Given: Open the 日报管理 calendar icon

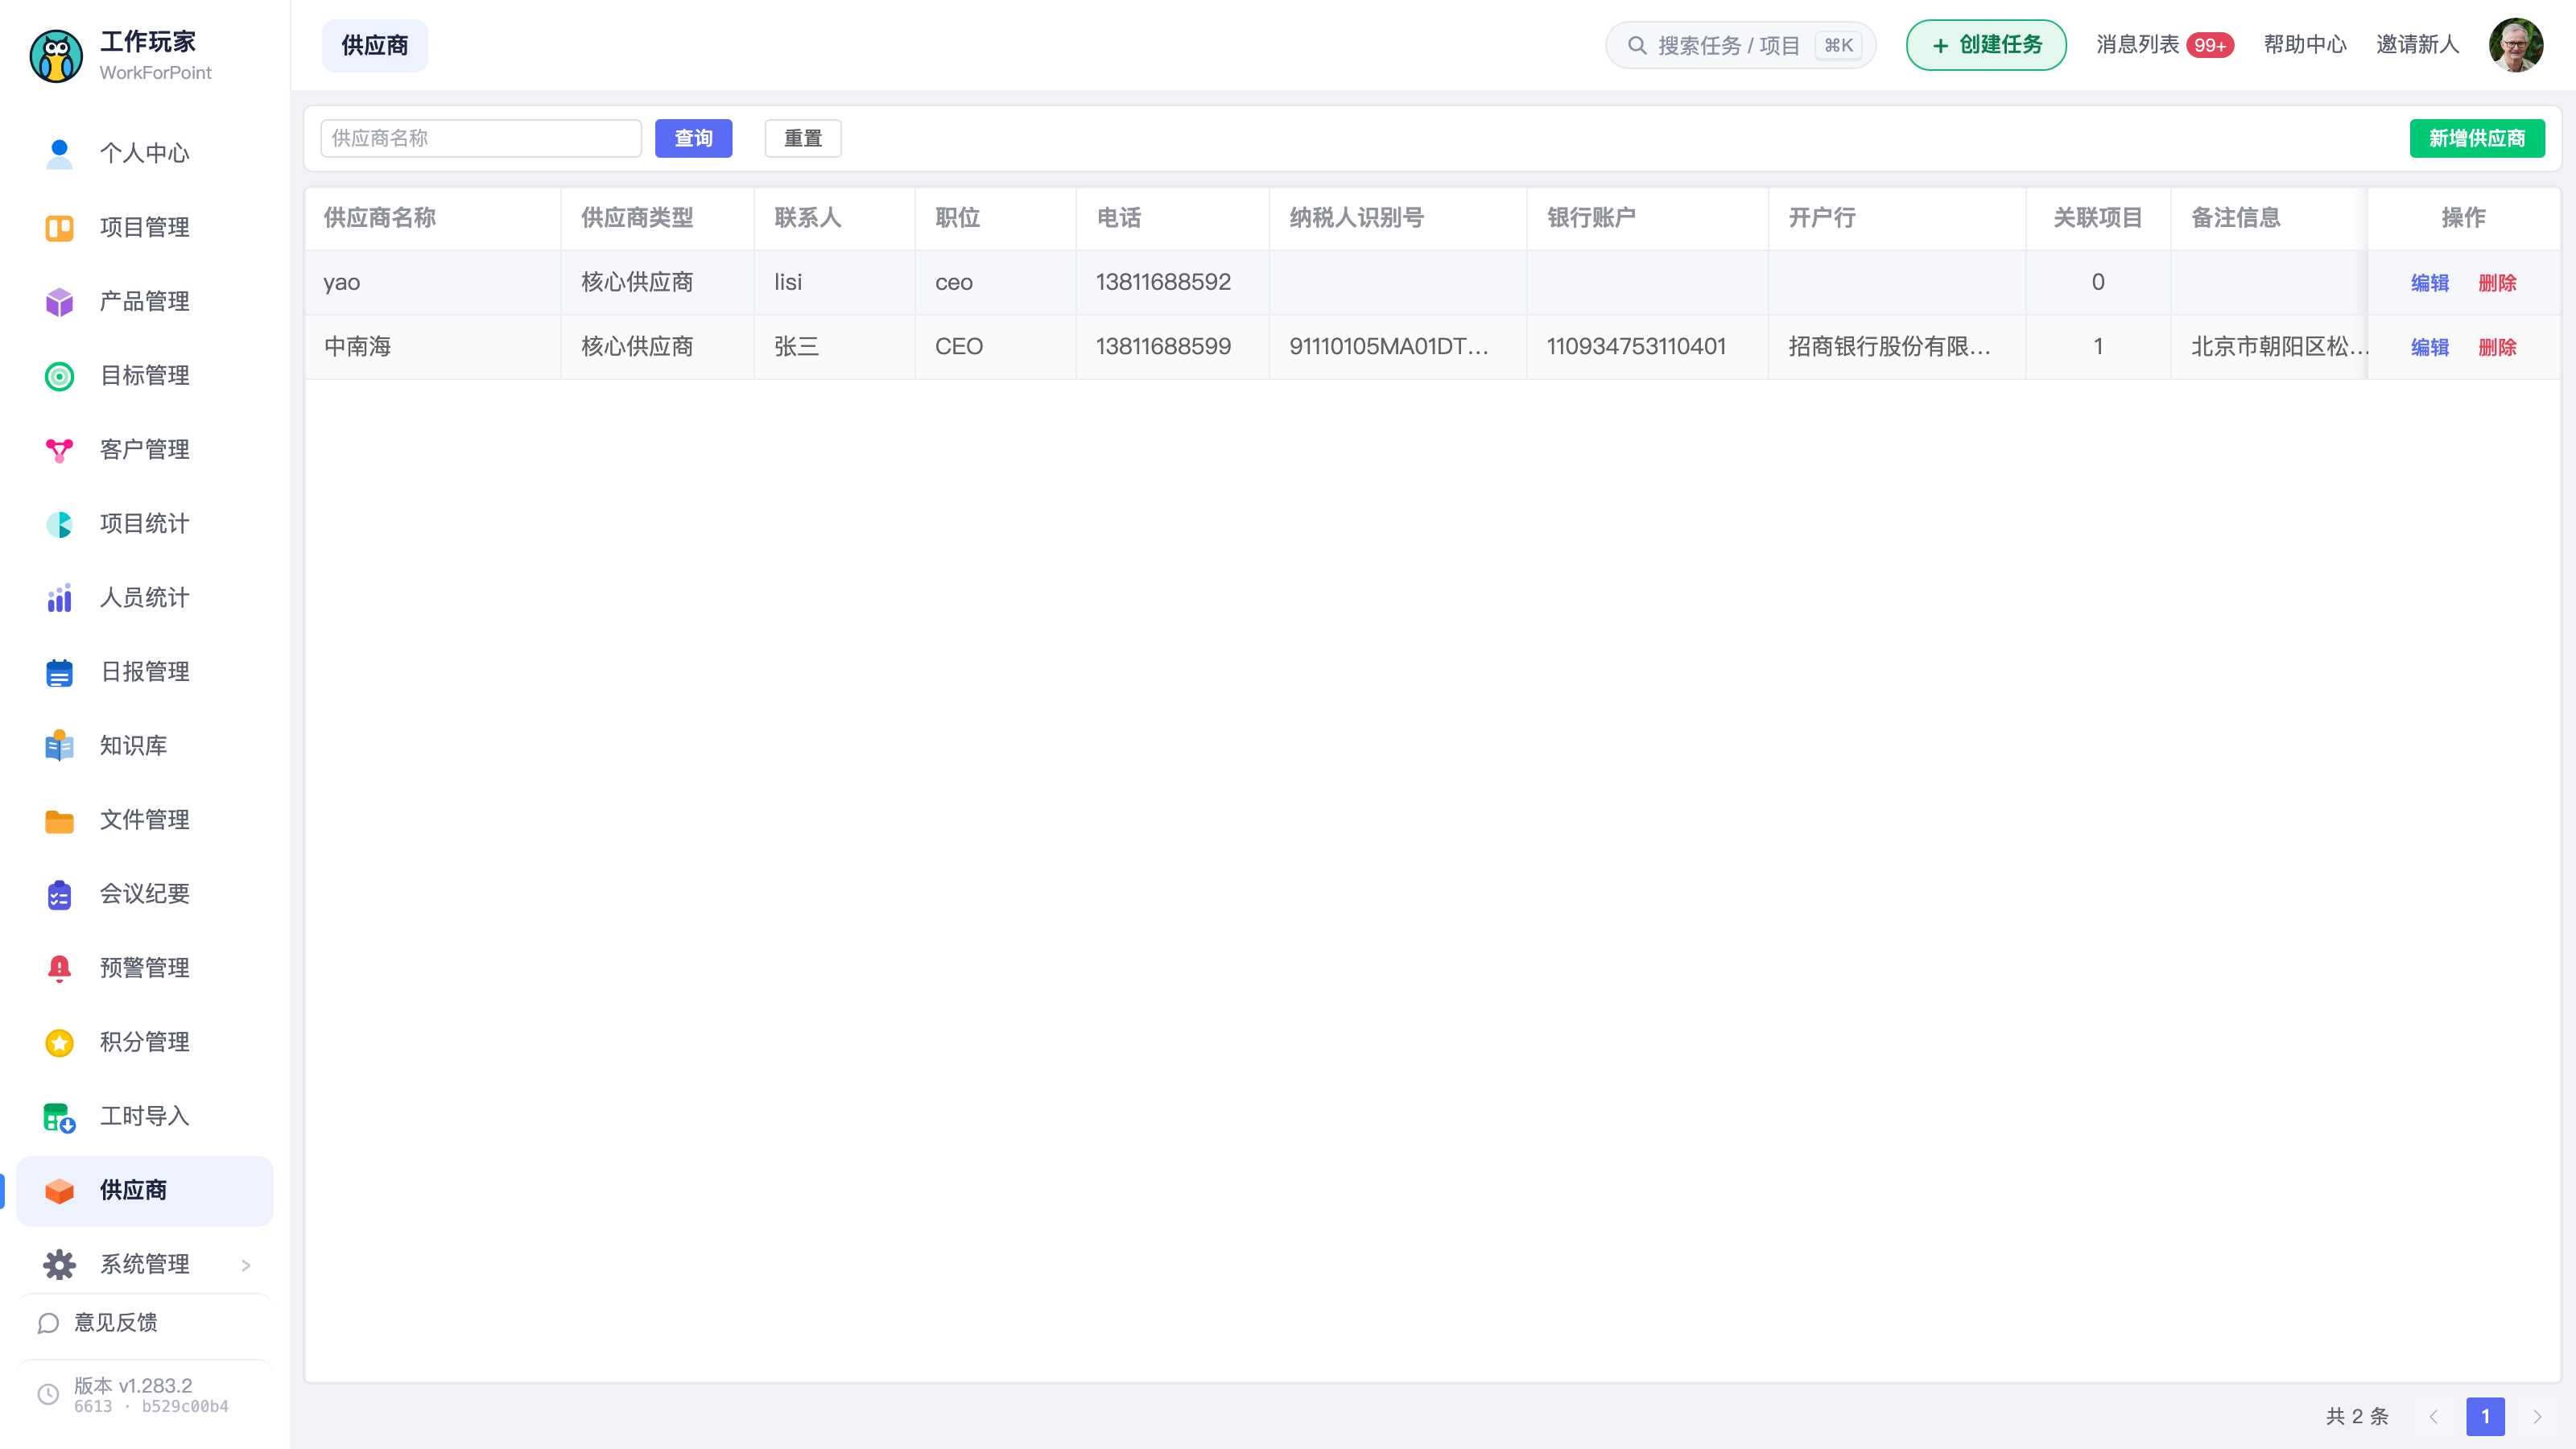Looking at the screenshot, I should point(59,672).
